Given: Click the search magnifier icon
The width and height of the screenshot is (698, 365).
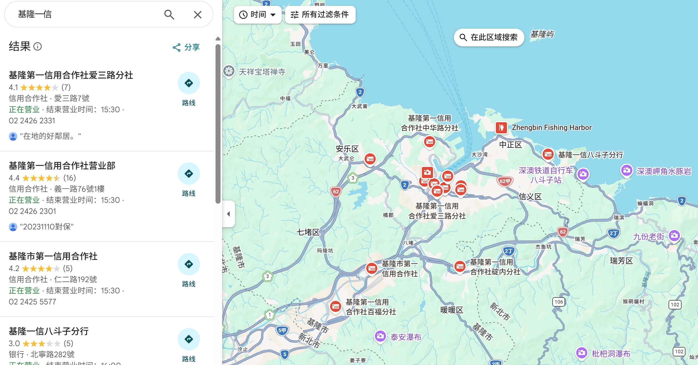Looking at the screenshot, I should (x=169, y=14).
